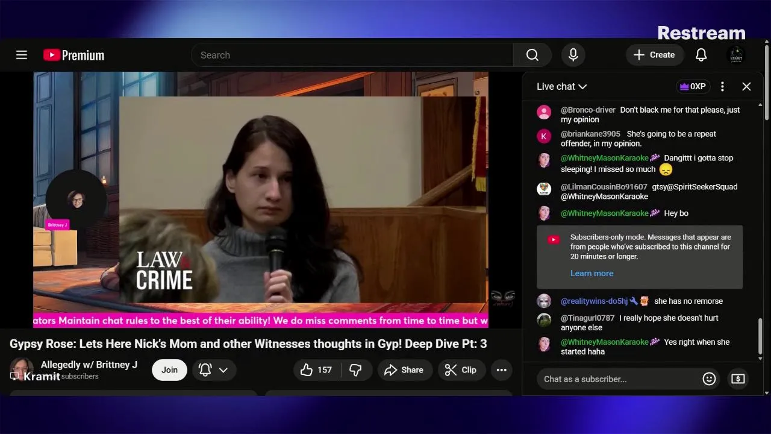Click the 'she has no remorse' message
771x434 pixels.
(x=688, y=301)
